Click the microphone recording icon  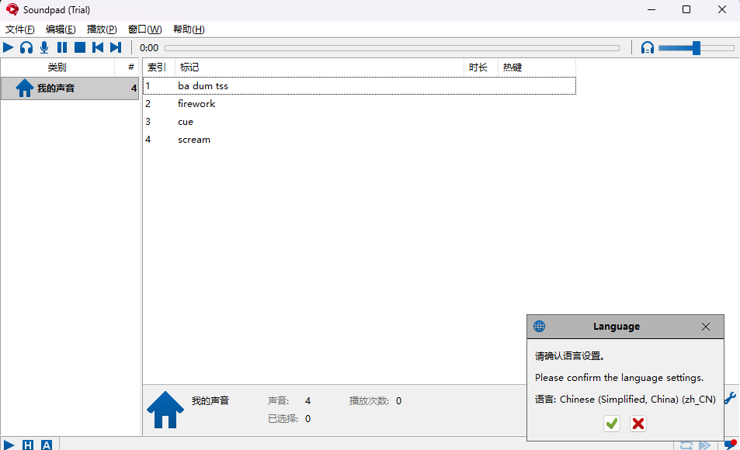43,47
